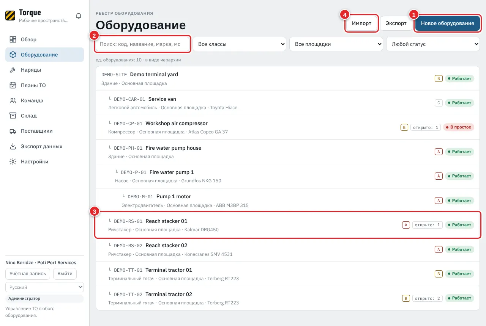Click the В простое status badge
Screen dimensions: 486x326
(x=459, y=127)
